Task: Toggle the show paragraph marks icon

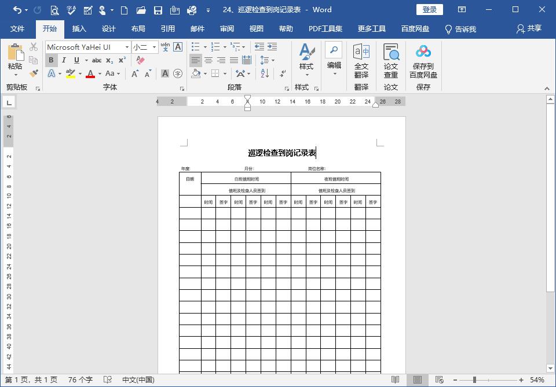Action: click(x=282, y=73)
